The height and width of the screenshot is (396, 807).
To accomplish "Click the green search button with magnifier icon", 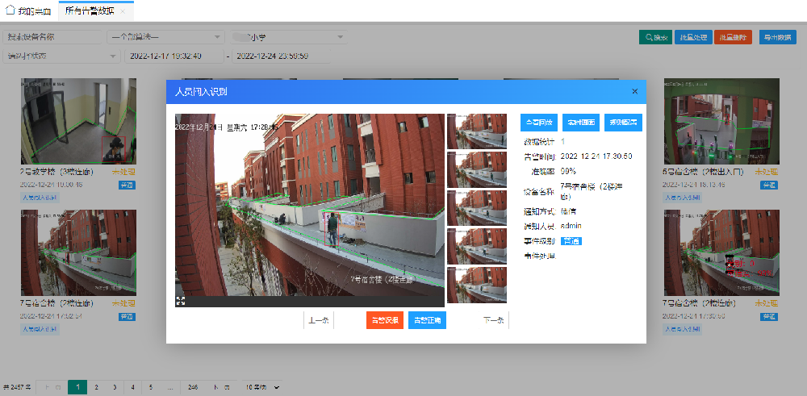I will pos(655,37).
